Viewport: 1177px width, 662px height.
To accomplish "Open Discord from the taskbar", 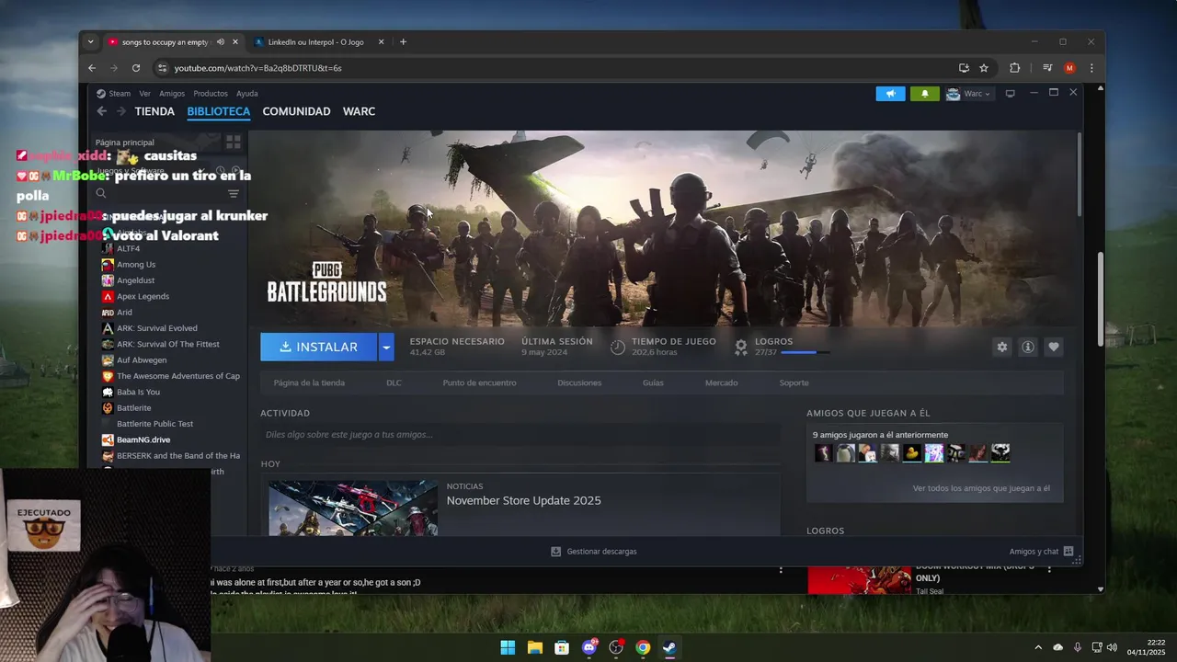I will [x=589, y=647].
